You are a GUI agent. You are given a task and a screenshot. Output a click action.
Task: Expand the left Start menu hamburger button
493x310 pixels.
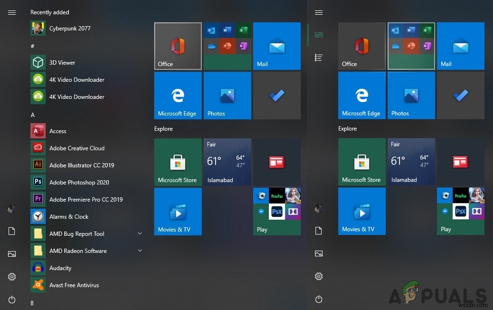click(12, 13)
